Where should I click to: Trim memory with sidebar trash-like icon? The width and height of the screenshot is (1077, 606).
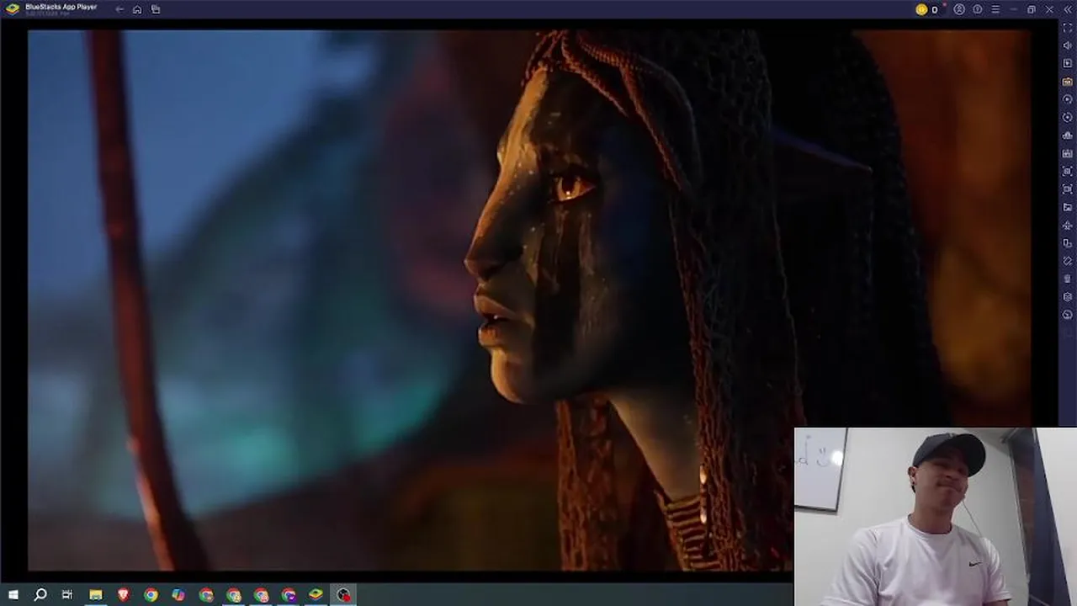click(x=1068, y=279)
